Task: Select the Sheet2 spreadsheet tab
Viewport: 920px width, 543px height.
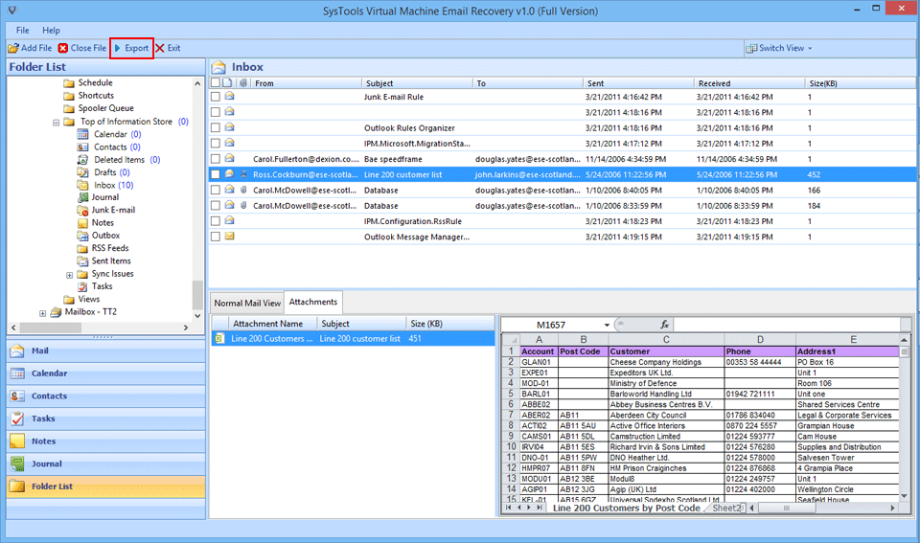Action: pyautogui.click(x=726, y=508)
